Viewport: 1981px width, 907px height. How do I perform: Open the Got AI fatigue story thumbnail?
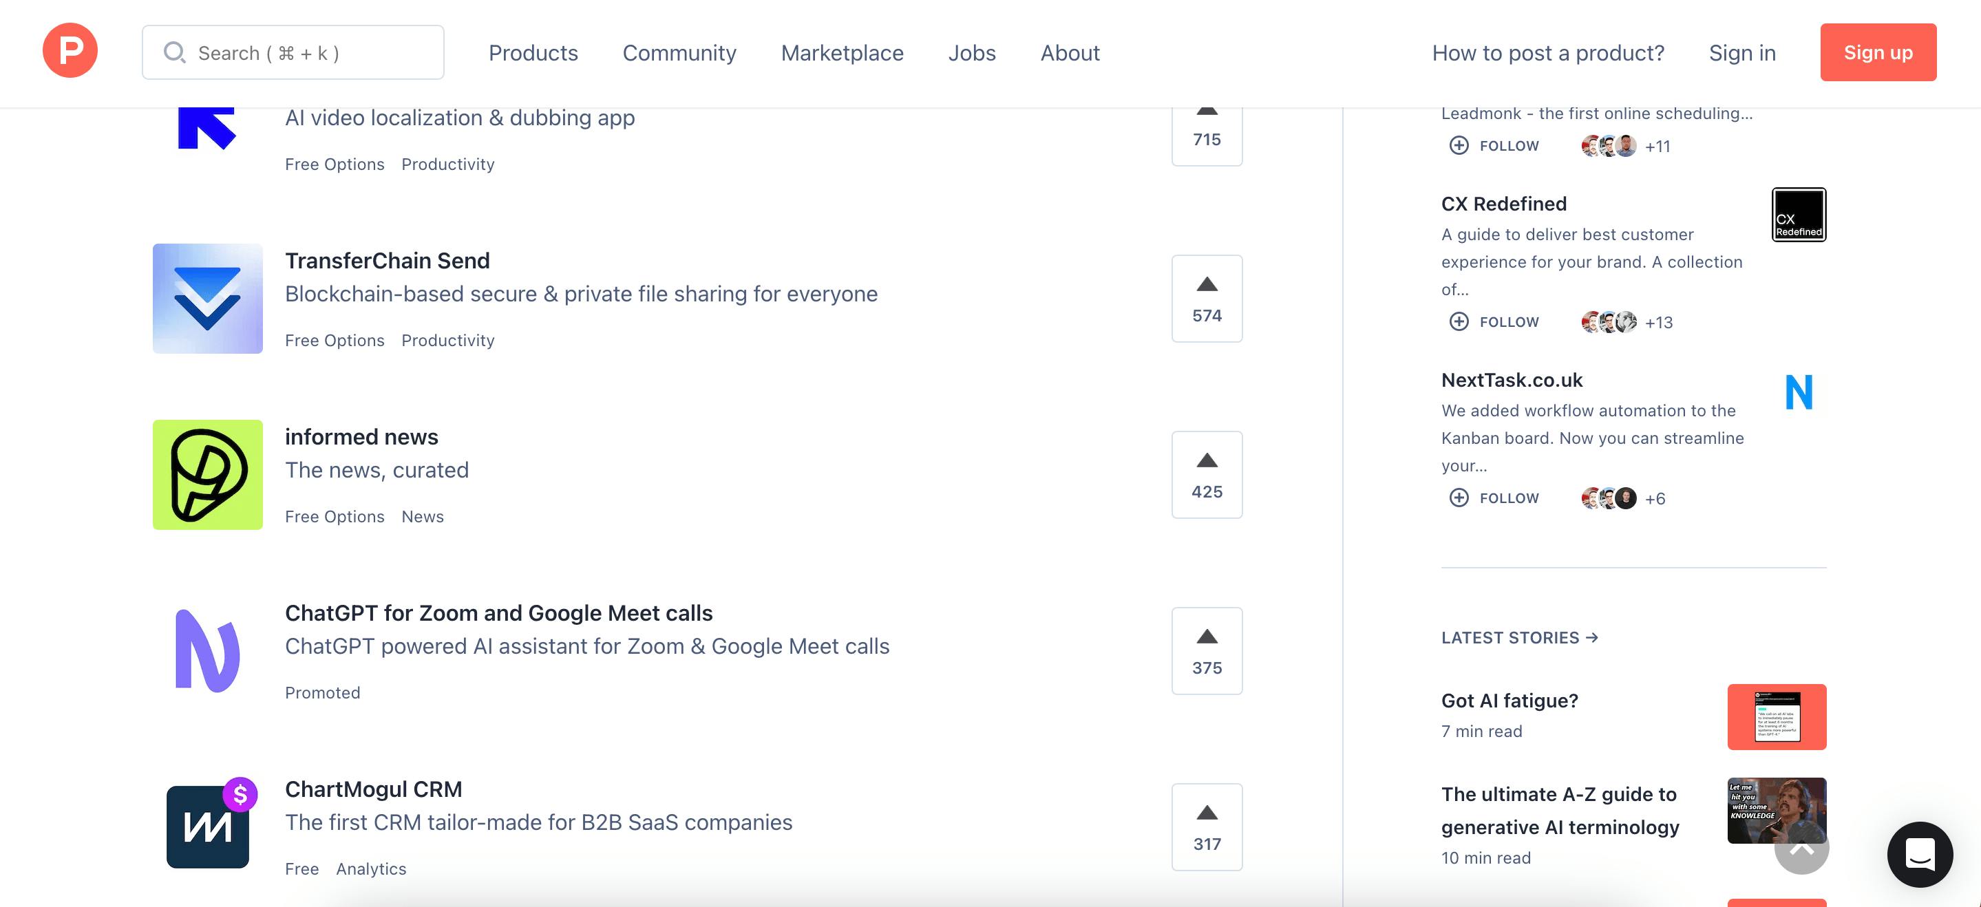click(x=1776, y=716)
